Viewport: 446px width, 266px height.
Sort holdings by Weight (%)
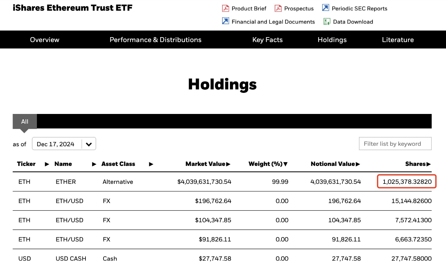click(268, 164)
